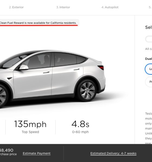Click the rear wheel of the car
This screenshot has height=162, width=152.
(x=87, y=90)
